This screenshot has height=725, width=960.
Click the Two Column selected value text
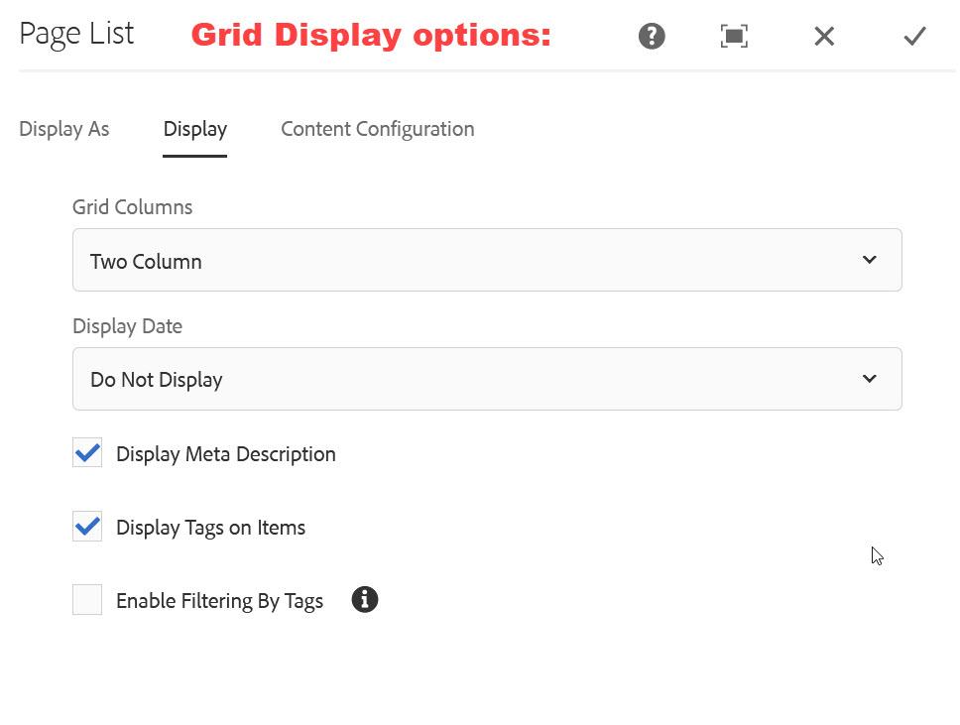147,262
